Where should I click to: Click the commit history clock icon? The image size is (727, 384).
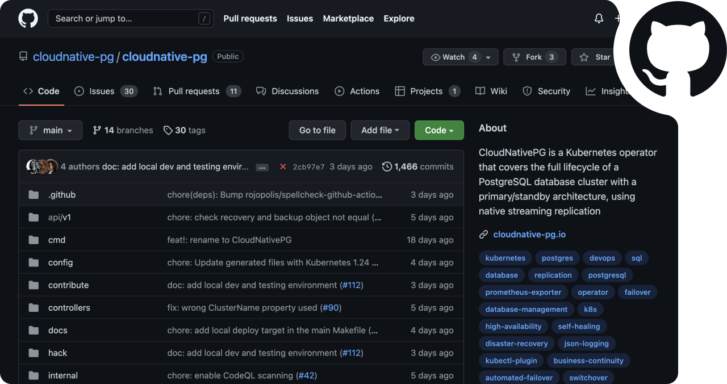tap(387, 166)
